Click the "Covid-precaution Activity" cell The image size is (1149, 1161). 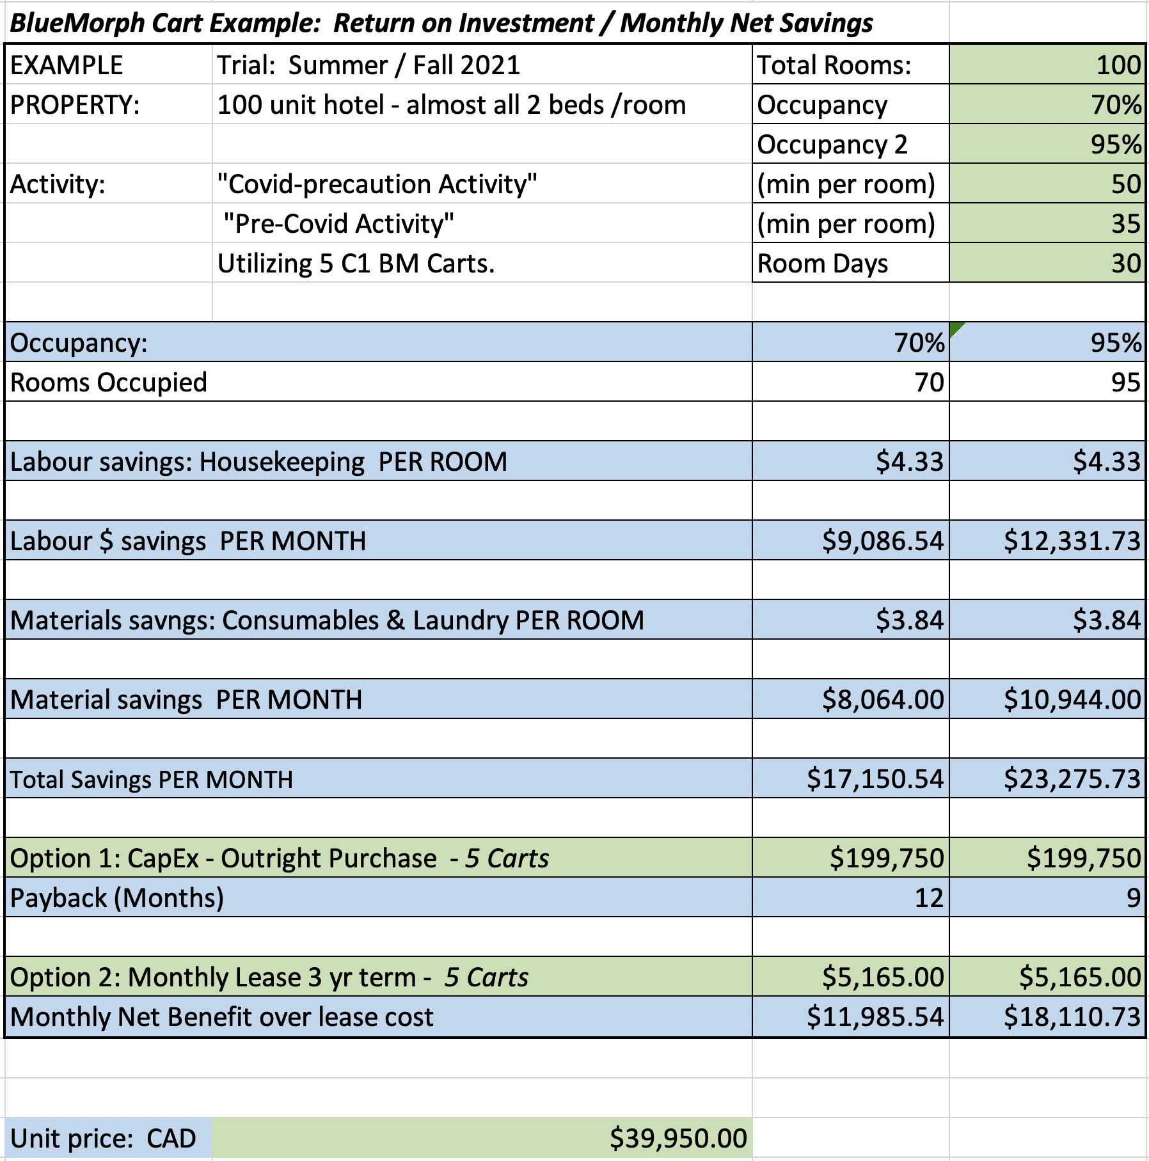point(482,184)
